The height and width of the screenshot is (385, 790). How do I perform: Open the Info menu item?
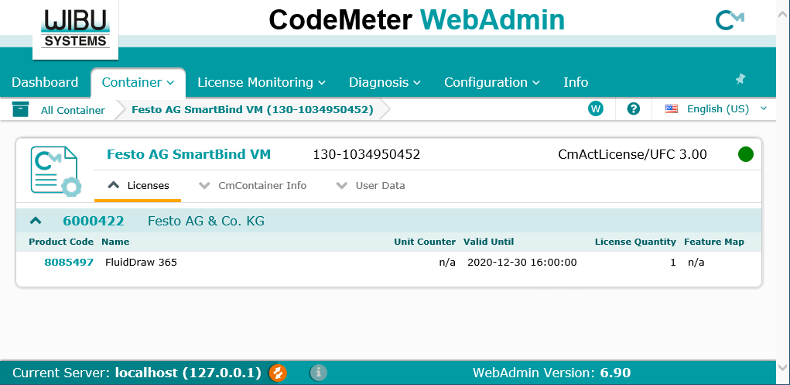pos(576,82)
